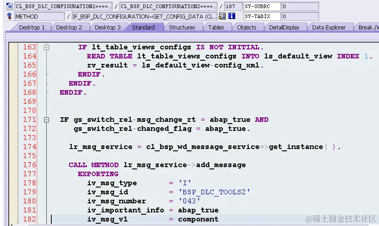Screen dimensions: 379x226
Task: Click the 'BSP_DLC_TOOLS2' literal
Action: (214, 192)
